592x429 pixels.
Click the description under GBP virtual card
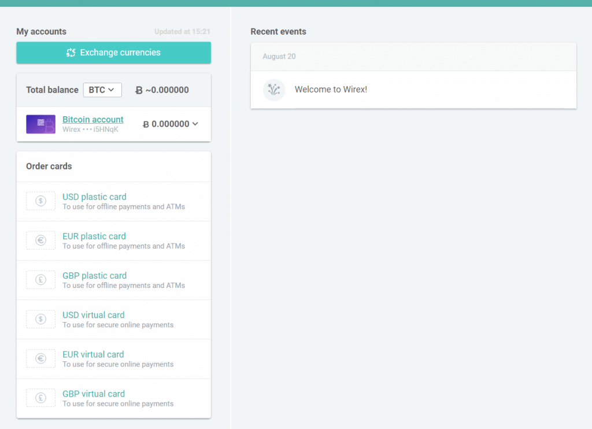(x=118, y=404)
